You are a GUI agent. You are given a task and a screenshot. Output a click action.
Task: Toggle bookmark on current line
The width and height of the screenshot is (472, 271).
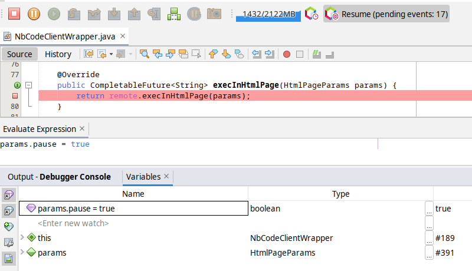click(240, 54)
